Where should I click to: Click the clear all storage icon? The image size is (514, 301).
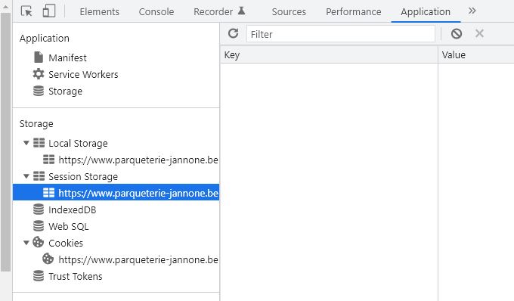(457, 33)
